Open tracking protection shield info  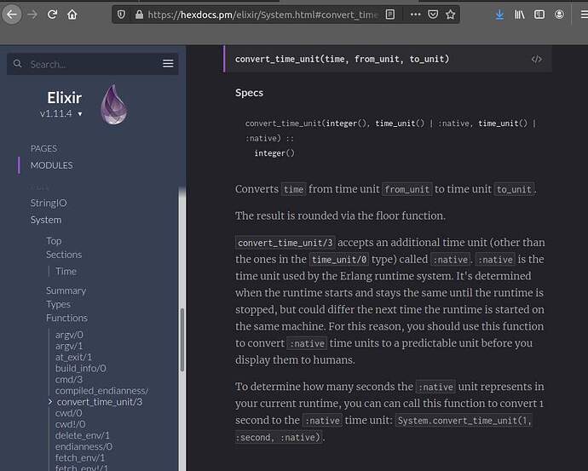coord(121,14)
